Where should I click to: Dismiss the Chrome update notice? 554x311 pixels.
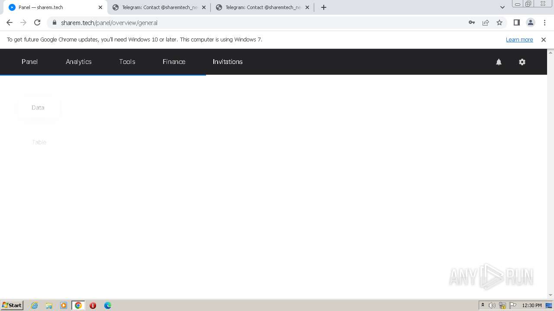point(544,39)
